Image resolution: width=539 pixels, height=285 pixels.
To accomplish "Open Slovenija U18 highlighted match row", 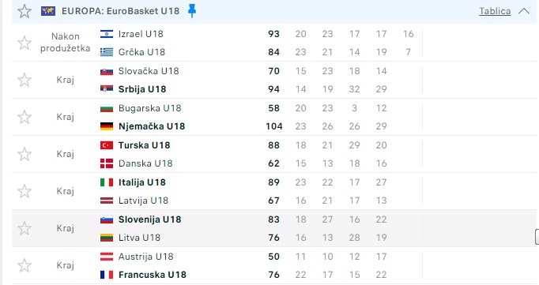I will [274, 228].
